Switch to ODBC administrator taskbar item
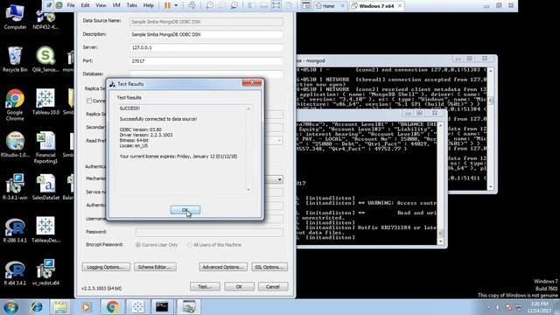The height and width of the screenshot is (315, 560). 188,307
